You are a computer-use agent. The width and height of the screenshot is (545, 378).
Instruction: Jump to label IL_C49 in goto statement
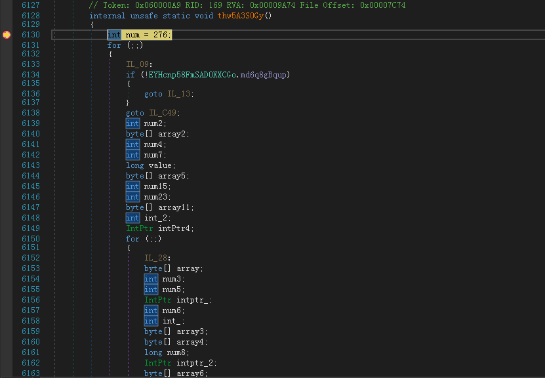(163, 113)
